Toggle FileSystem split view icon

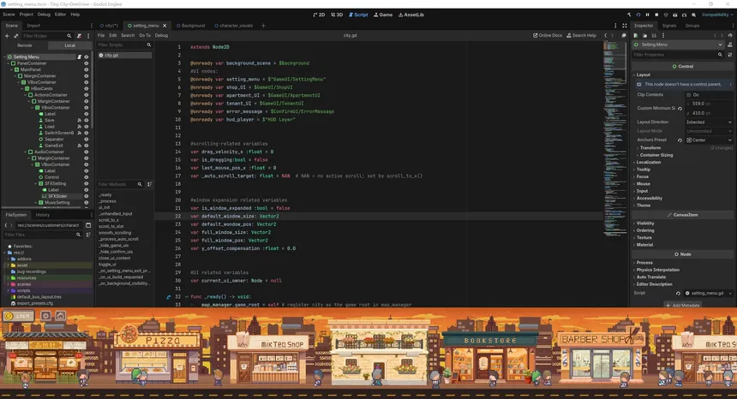[88, 225]
